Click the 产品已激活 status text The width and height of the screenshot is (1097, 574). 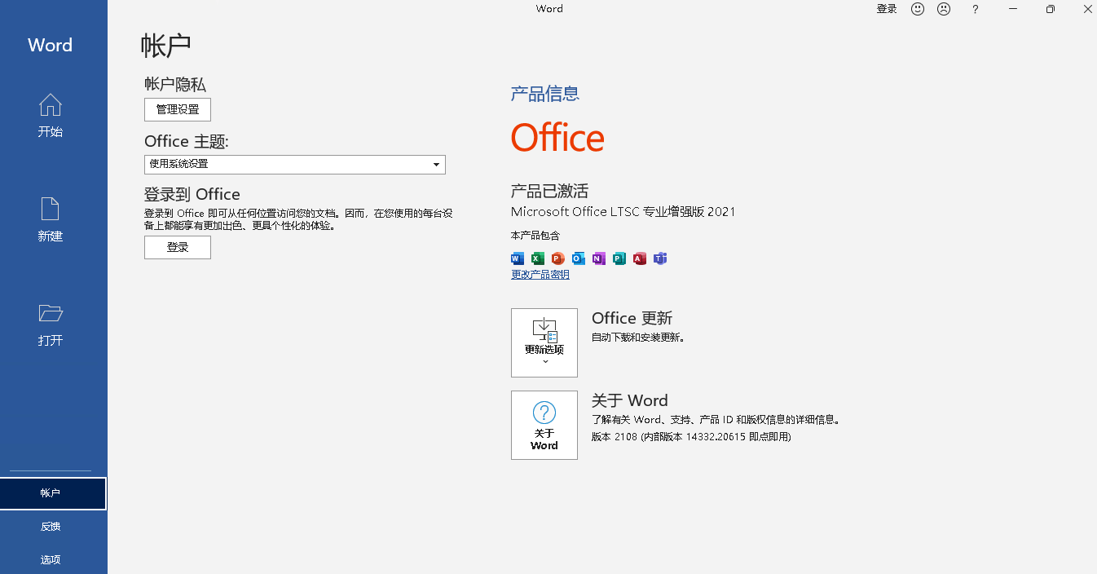(549, 192)
